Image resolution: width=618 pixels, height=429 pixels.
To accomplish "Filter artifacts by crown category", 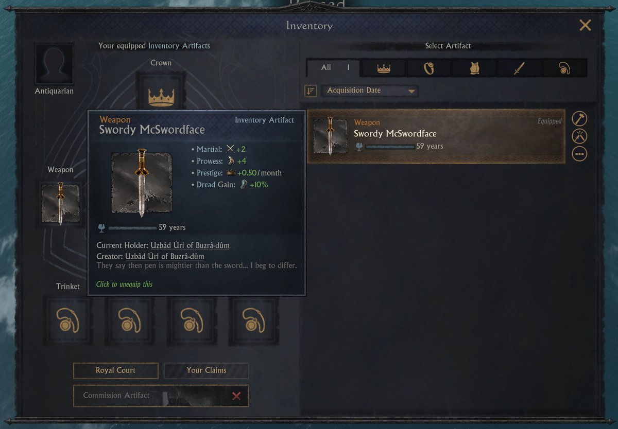I will (x=384, y=68).
